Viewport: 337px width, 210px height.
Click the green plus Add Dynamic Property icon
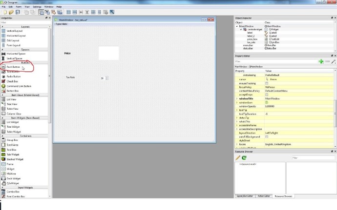(321, 61)
